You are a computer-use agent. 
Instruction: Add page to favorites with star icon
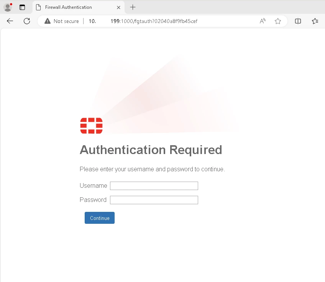(x=278, y=21)
